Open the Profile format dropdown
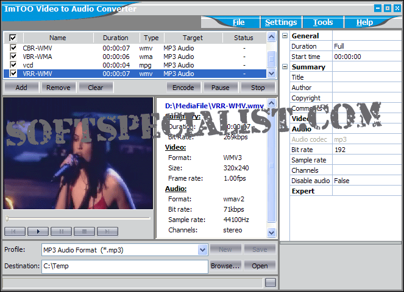This screenshot has height=292, width=404. pyautogui.click(x=202, y=249)
